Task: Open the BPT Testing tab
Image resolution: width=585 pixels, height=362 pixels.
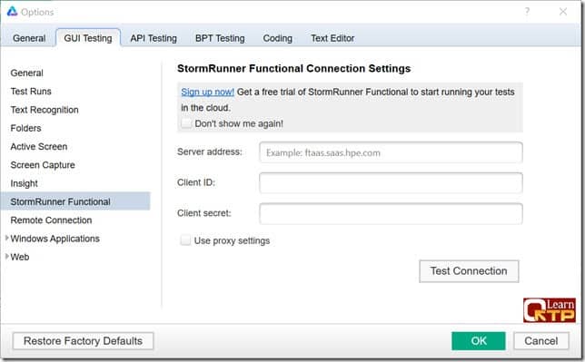Action: [x=220, y=38]
